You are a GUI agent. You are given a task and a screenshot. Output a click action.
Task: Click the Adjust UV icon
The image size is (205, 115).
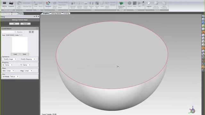click(x=97, y=5)
